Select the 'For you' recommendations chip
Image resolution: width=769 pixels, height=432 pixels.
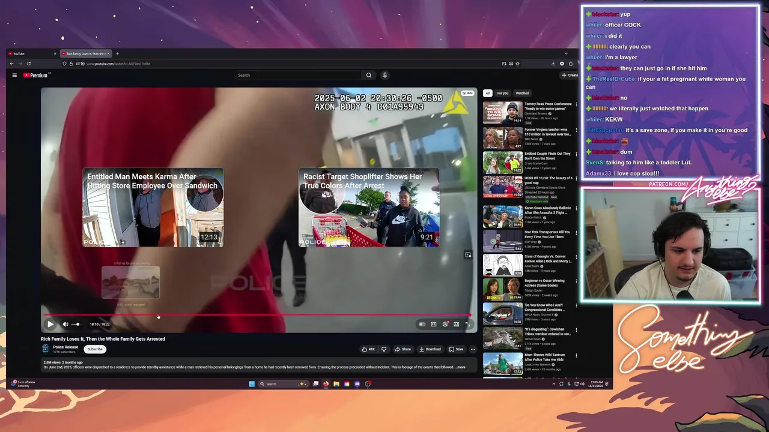(503, 93)
